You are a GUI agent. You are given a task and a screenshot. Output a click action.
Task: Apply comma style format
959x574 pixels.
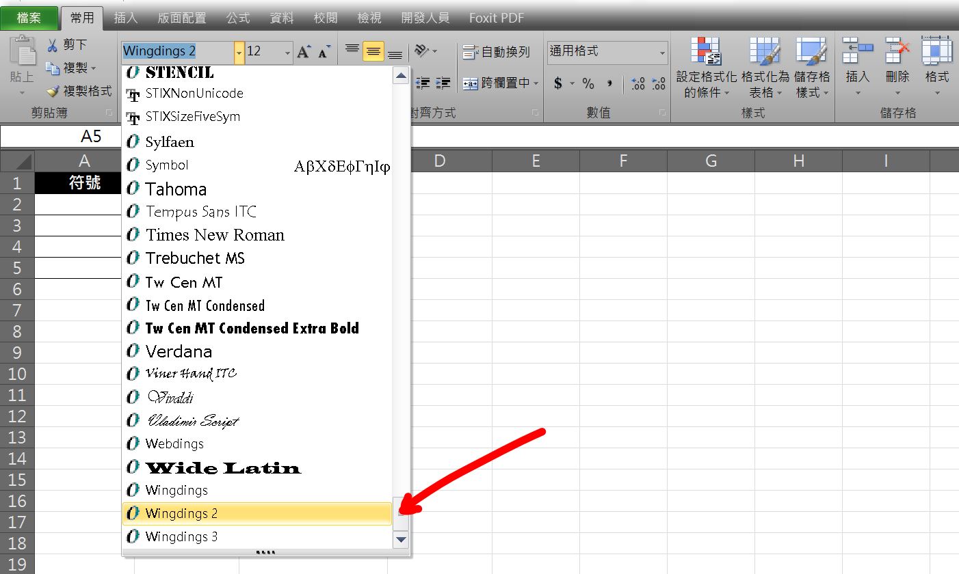(x=609, y=83)
